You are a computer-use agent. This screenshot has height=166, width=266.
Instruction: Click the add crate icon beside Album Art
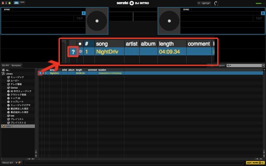18,162
